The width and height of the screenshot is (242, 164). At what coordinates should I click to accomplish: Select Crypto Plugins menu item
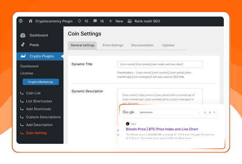click(x=40, y=56)
